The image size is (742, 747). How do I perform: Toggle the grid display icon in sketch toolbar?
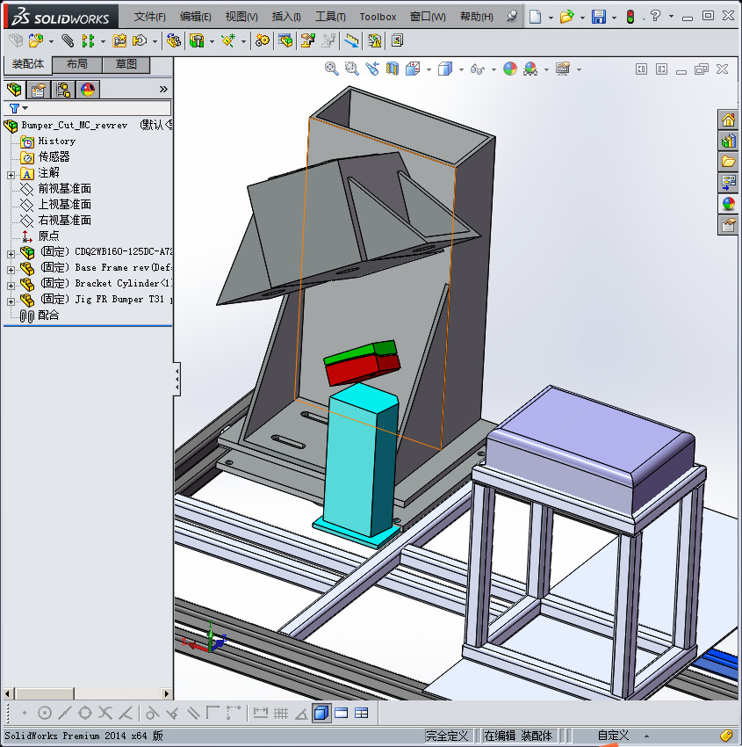pyautogui.click(x=281, y=713)
